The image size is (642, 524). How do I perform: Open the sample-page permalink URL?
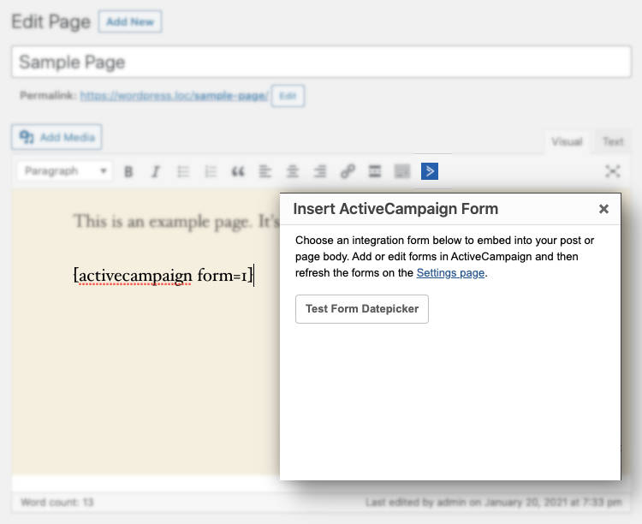tap(174, 96)
